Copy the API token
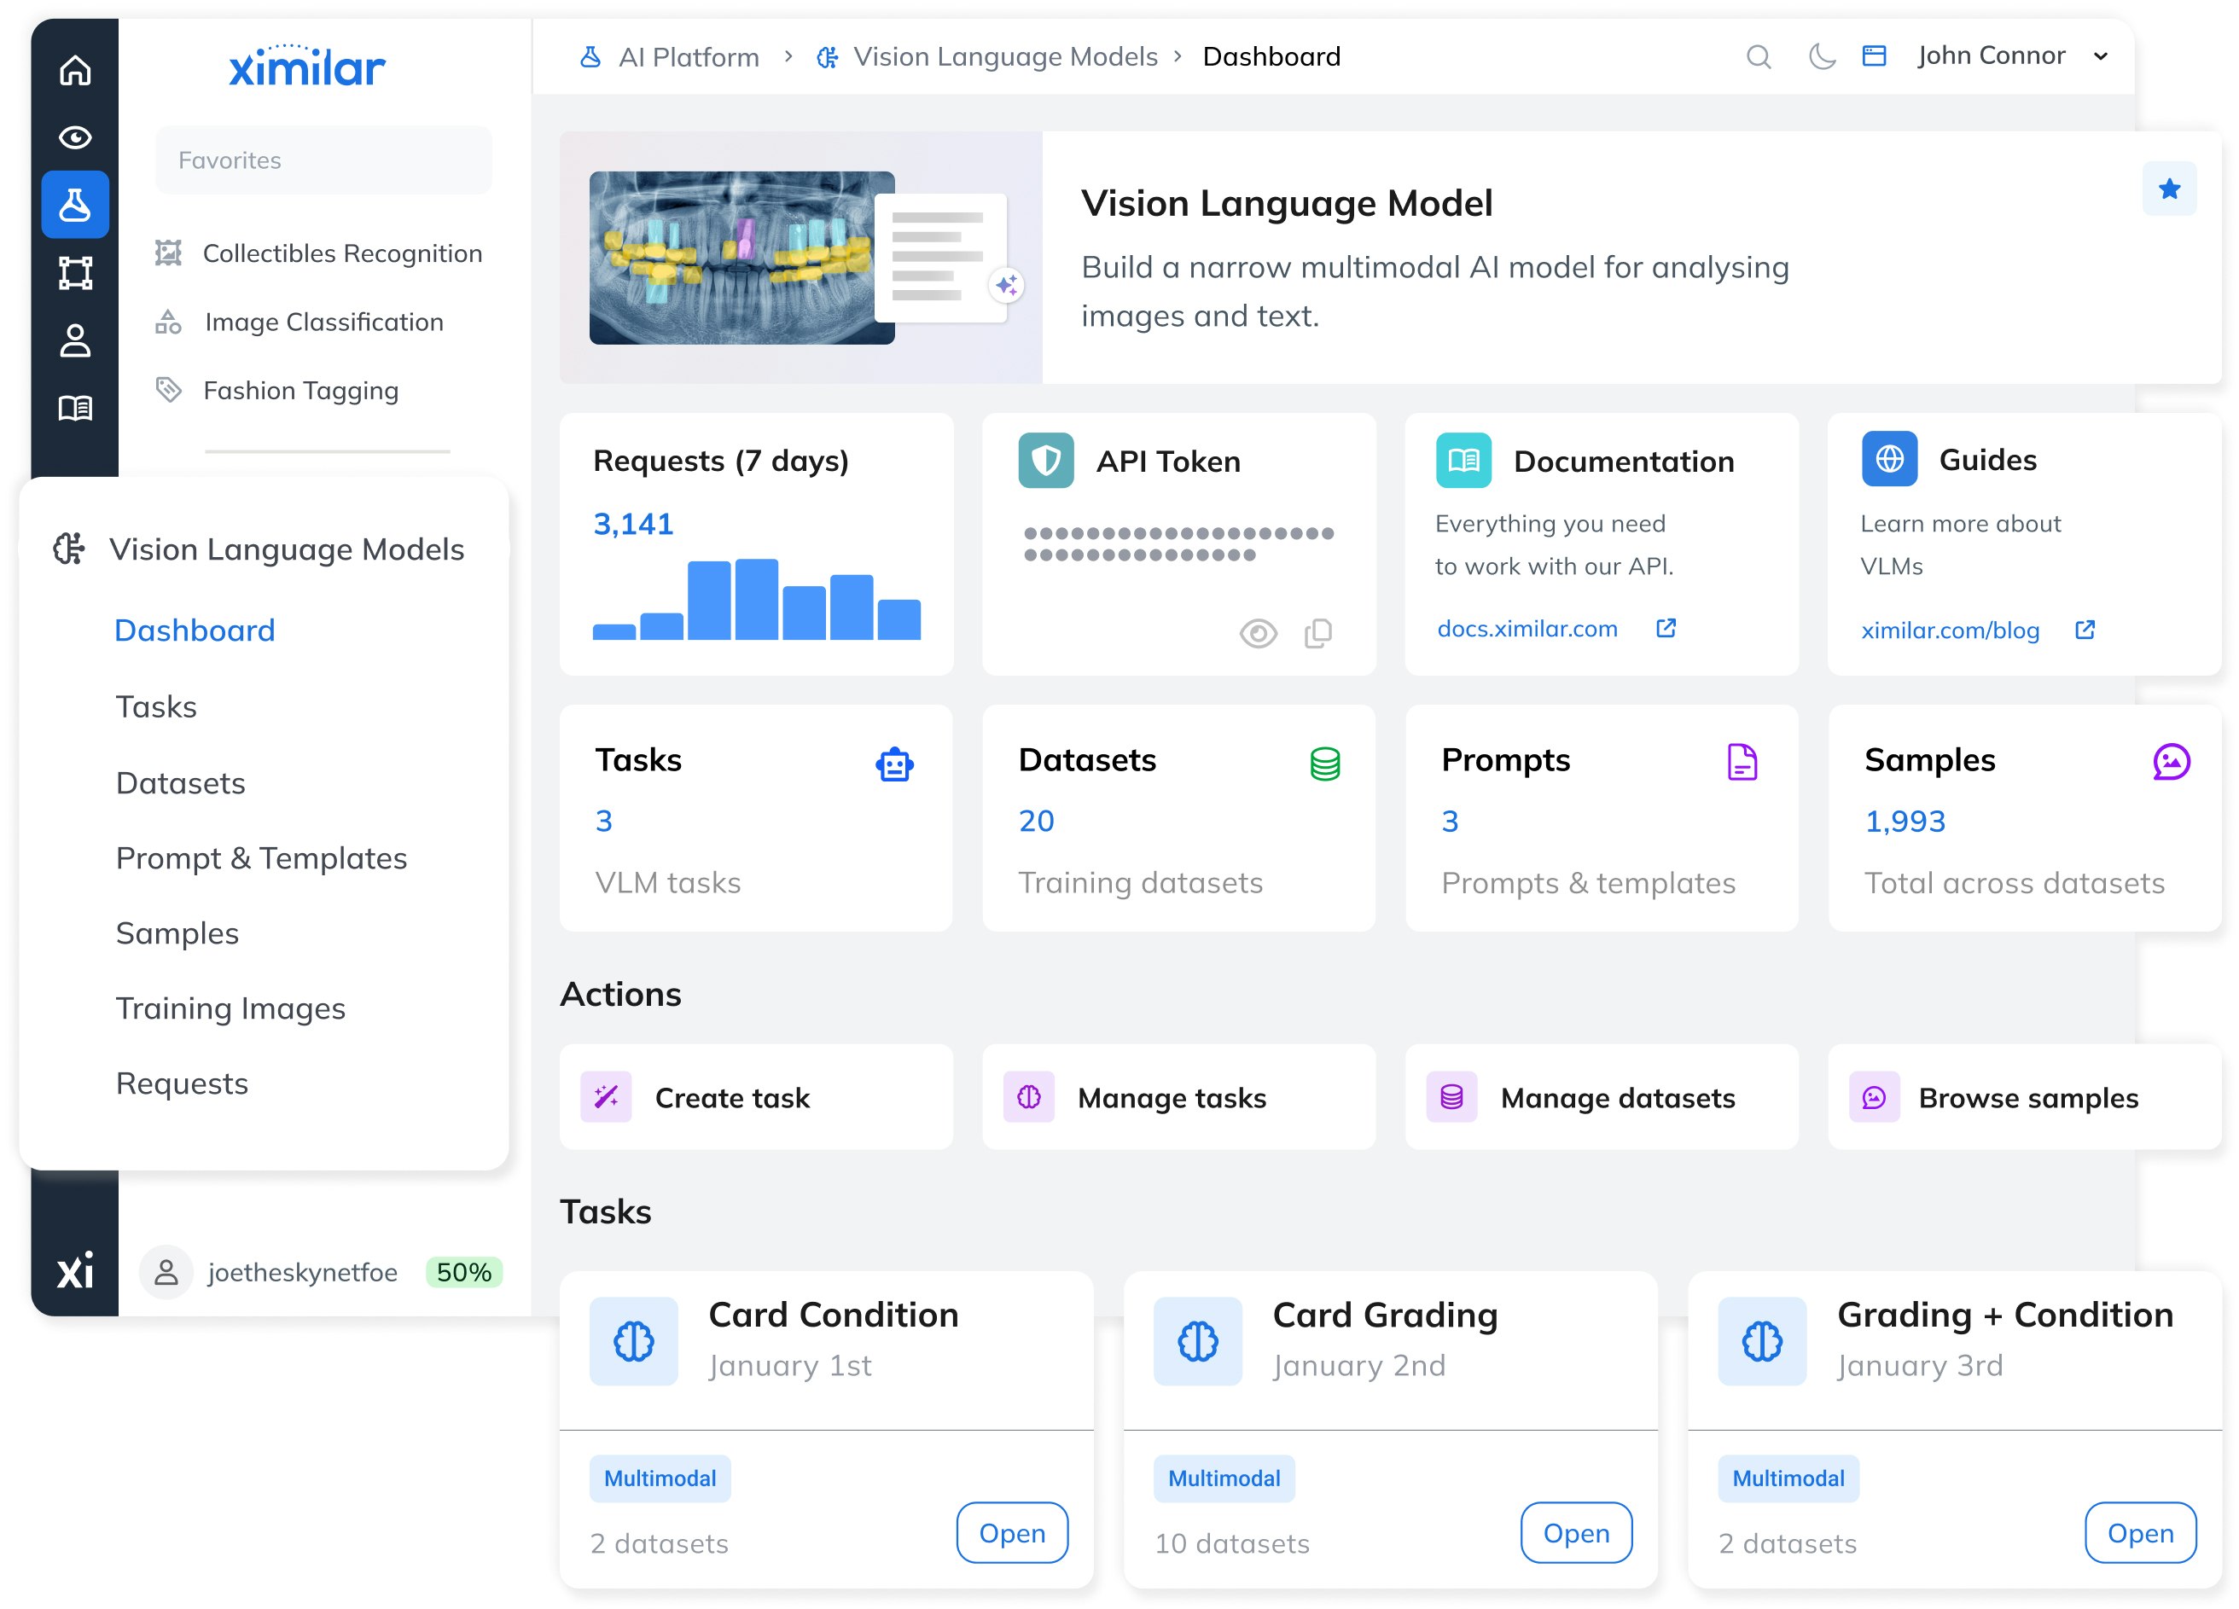This screenshot has width=2239, height=1609. click(x=1317, y=633)
